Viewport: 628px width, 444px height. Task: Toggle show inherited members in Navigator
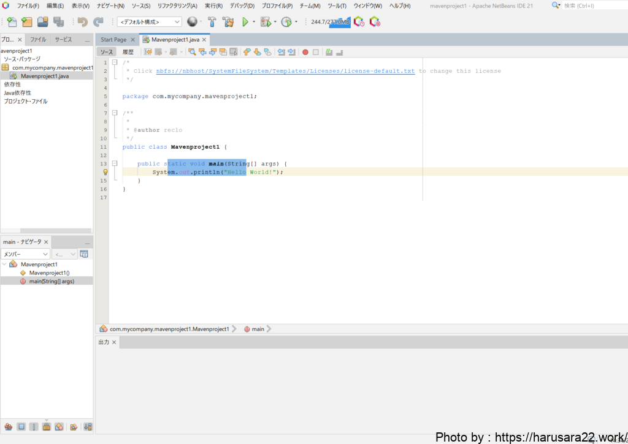tap(9, 427)
